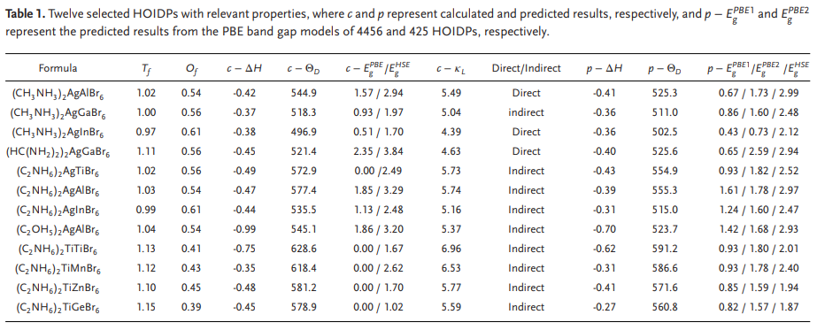
Task: Click the (C2NH6)2TiMnBr6 formula cell
Action: click(58, 269)
